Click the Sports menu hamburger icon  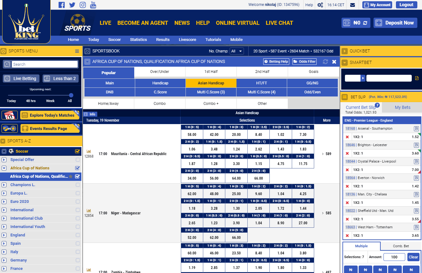[77, 51]
